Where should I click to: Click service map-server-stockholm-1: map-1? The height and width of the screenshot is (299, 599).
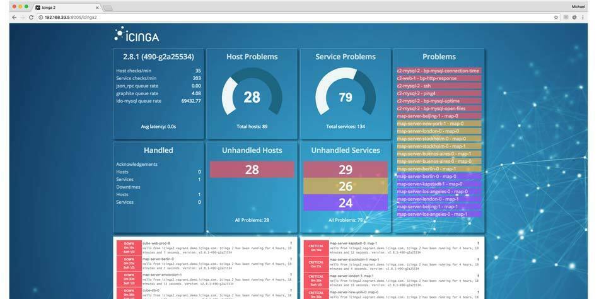tap(354, 259)
